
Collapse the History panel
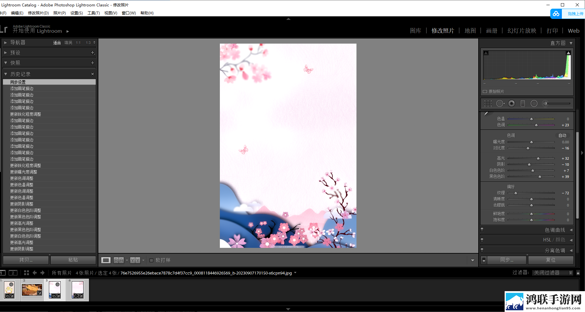click(5, 74)
